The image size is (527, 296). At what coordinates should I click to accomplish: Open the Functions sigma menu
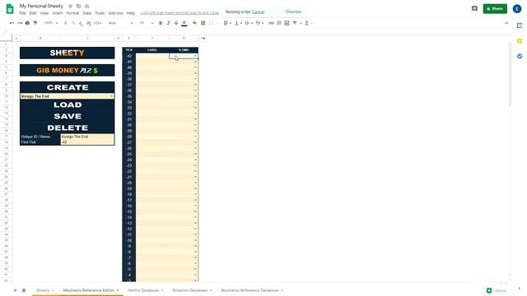tap(307, 23)
